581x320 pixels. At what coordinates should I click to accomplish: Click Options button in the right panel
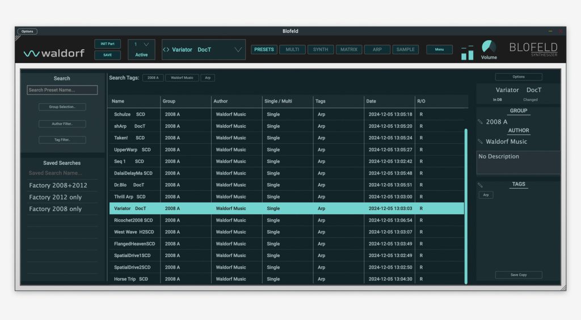point(519,77)
